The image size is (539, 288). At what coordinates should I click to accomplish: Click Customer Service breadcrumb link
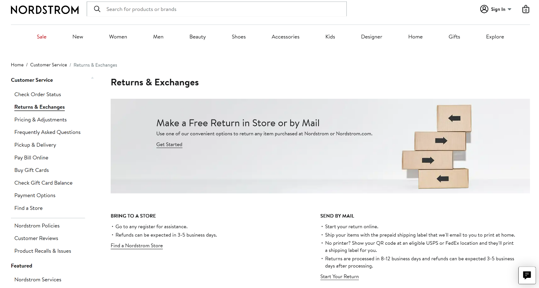pyautogui.click(x=48, y=64)
